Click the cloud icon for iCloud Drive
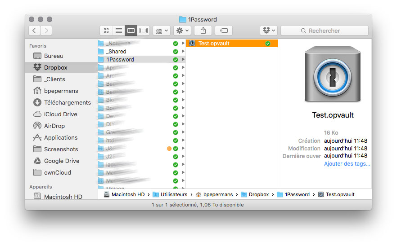The width and height of the screenshot is (397, 246). coord(37,114)
